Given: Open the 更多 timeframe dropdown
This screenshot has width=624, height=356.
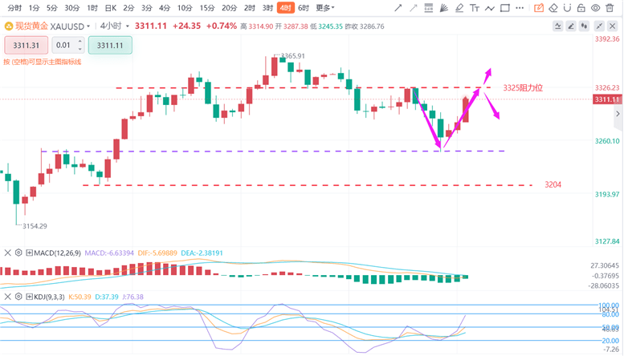Looking at the screenshot, I should (325, 8).
